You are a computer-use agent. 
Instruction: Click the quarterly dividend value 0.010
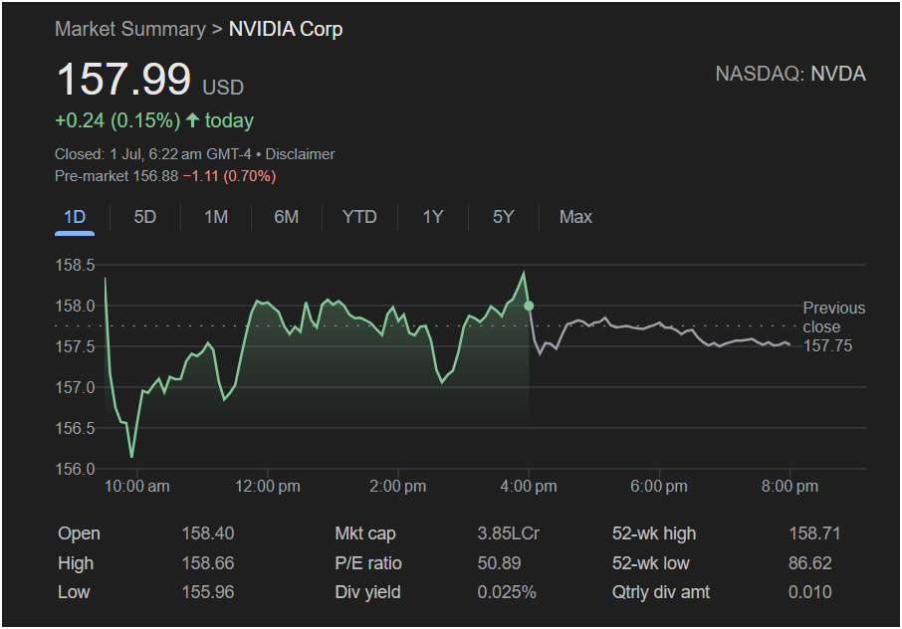click(810, 592)
